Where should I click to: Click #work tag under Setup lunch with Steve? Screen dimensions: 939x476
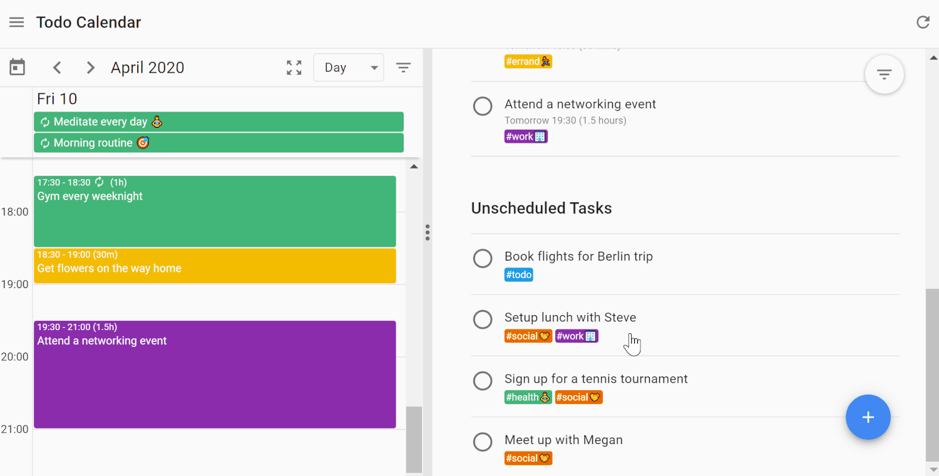click(x=577, y=336)
